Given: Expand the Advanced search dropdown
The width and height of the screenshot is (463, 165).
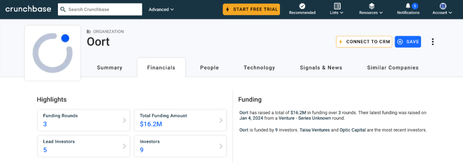Looking at the screenshot, I should click(161, 9).
